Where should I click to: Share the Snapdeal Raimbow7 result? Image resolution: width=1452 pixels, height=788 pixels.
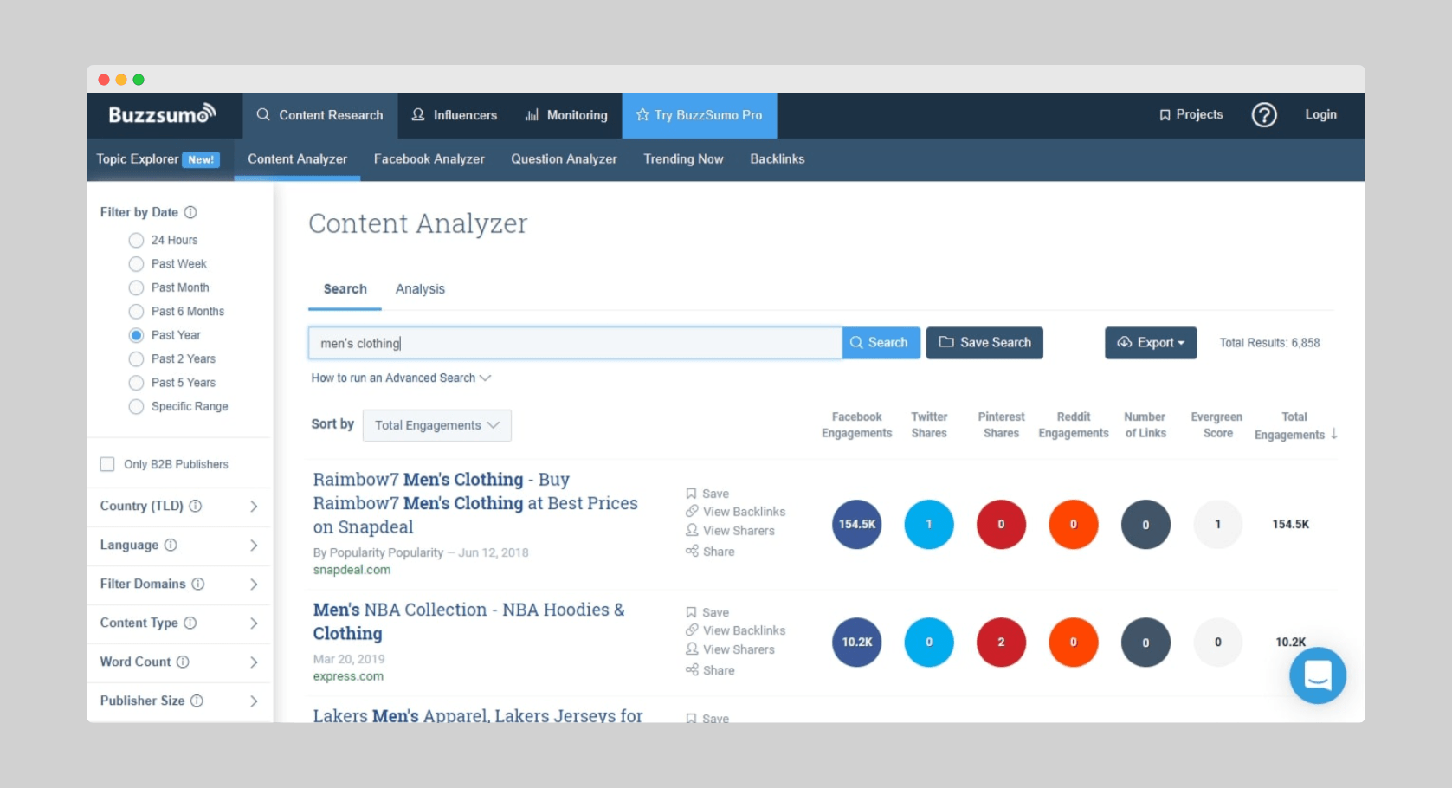pyautogui.click(x=710, y=552)
